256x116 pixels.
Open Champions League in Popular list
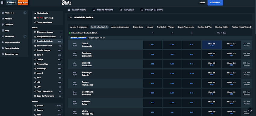48,32
